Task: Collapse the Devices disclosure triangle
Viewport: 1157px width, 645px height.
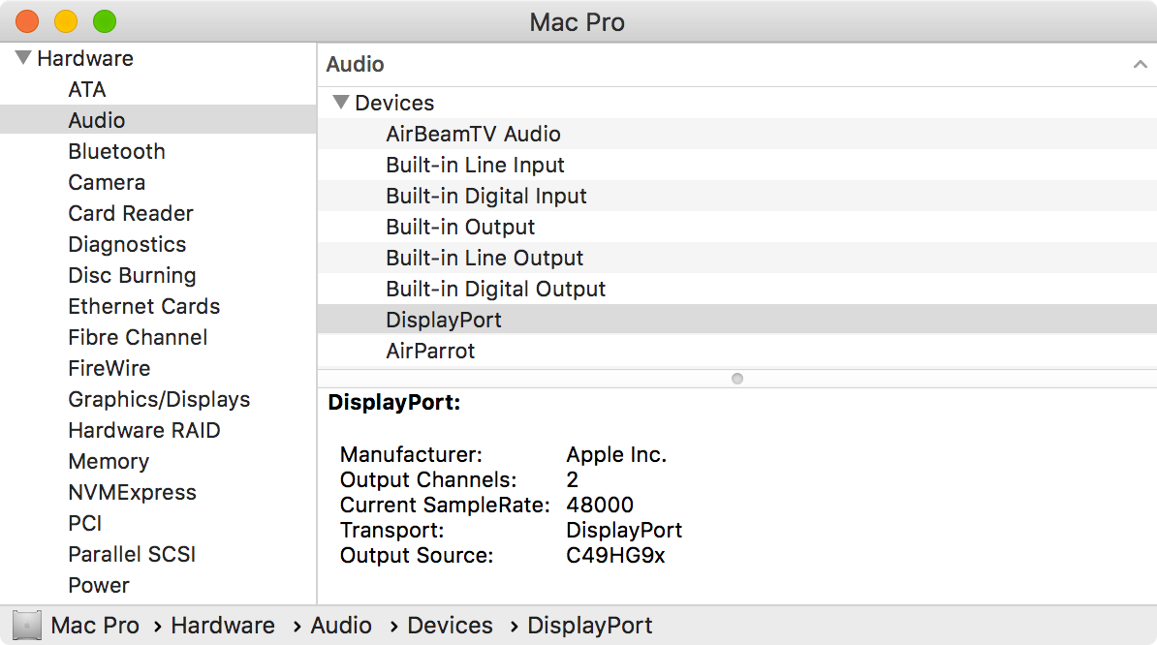Action: 340,102
